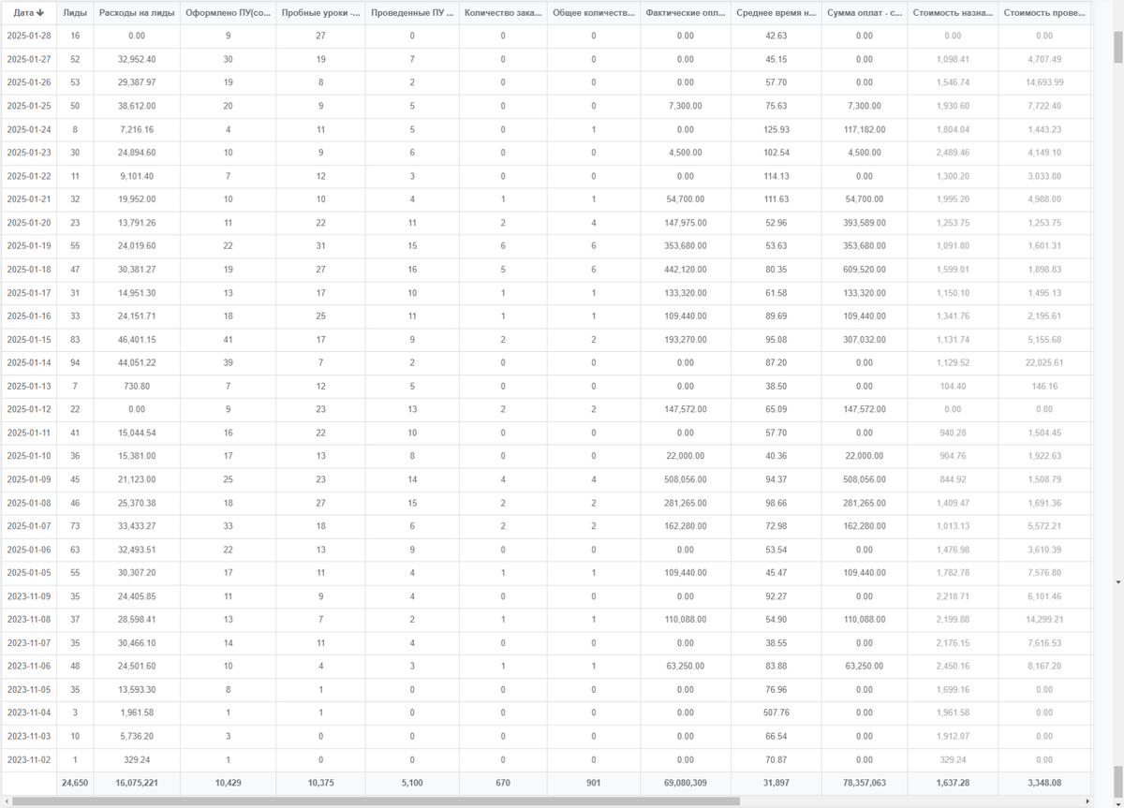The width and height of the screenshot is (1124, 808).
Task: Click the Пробные уроки column header
Action: (321, 13)
